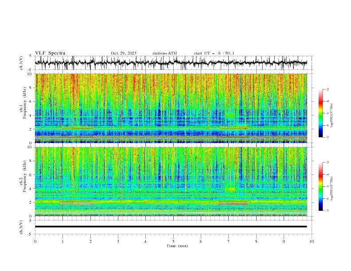Screen dimensions: 351x271
Task: Click the log(PSD) label beside ch.1 colorbar
Action: pyautogui.click(x=332, y=116)
